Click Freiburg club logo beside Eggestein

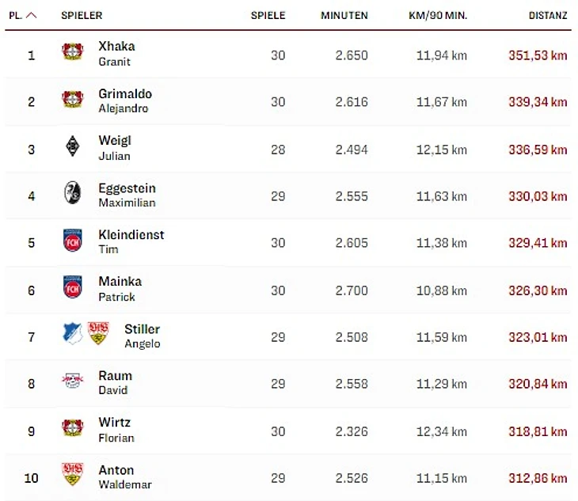(72, 194)
